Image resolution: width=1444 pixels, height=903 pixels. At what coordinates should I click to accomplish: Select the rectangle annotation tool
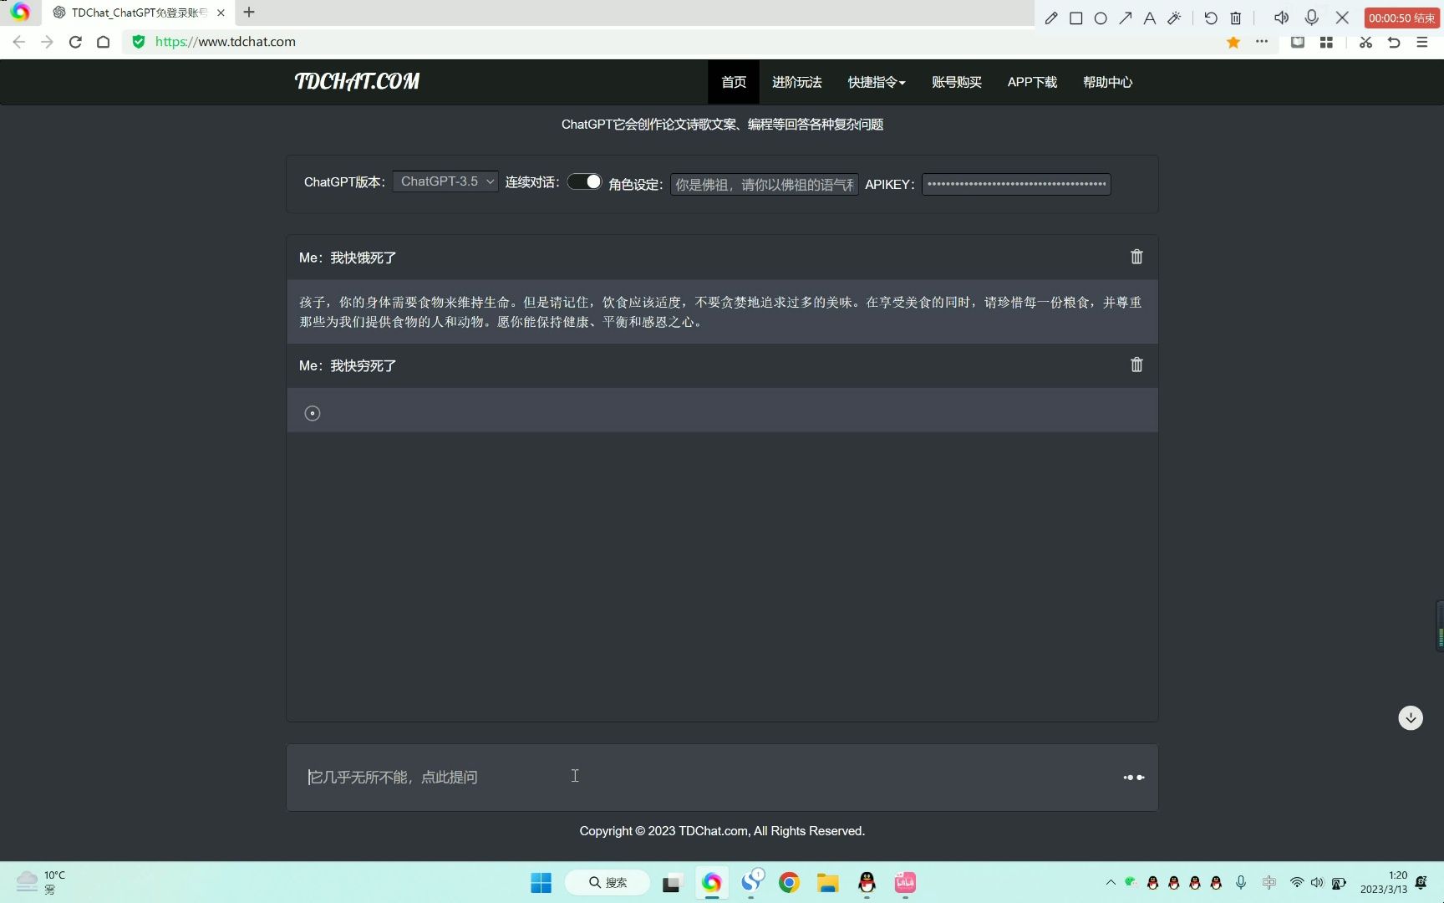pos(1076,18)
